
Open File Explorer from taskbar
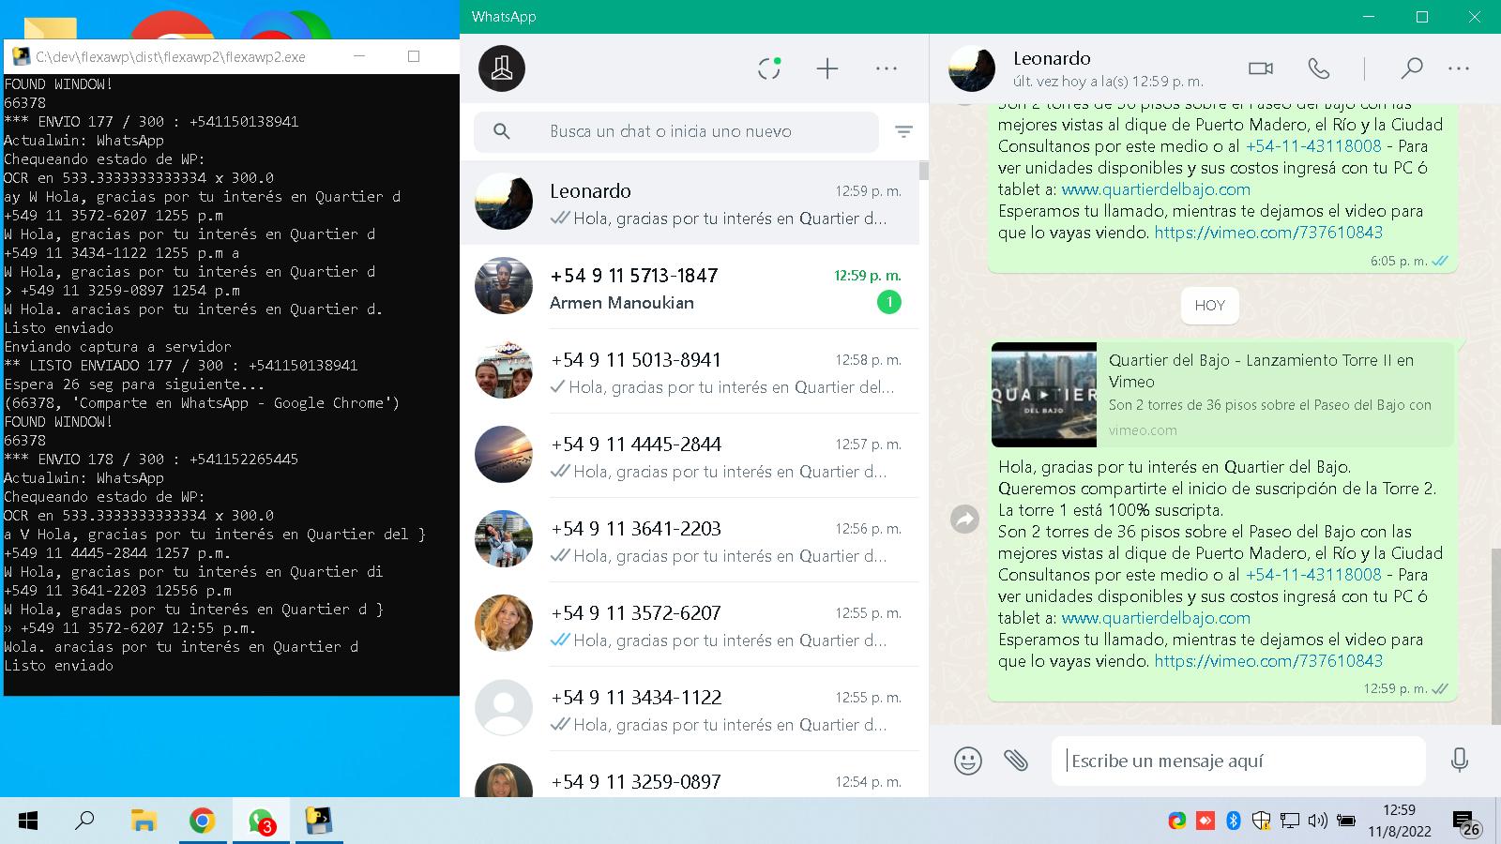[x=143, y=821]
